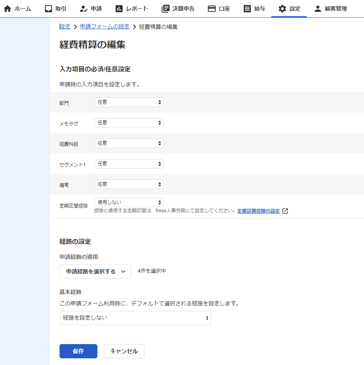The image size is (364, 365).
Task: Click the Home house icon
Action: click(7, 9)
